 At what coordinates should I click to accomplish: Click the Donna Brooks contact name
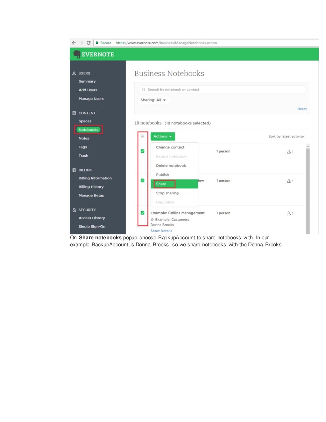[162, 225]
